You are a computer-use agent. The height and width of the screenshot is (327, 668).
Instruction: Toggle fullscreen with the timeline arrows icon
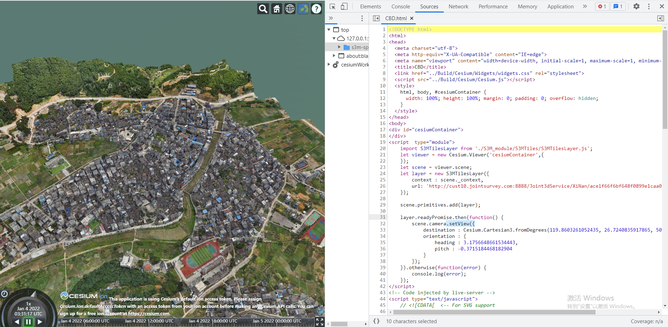319,322
